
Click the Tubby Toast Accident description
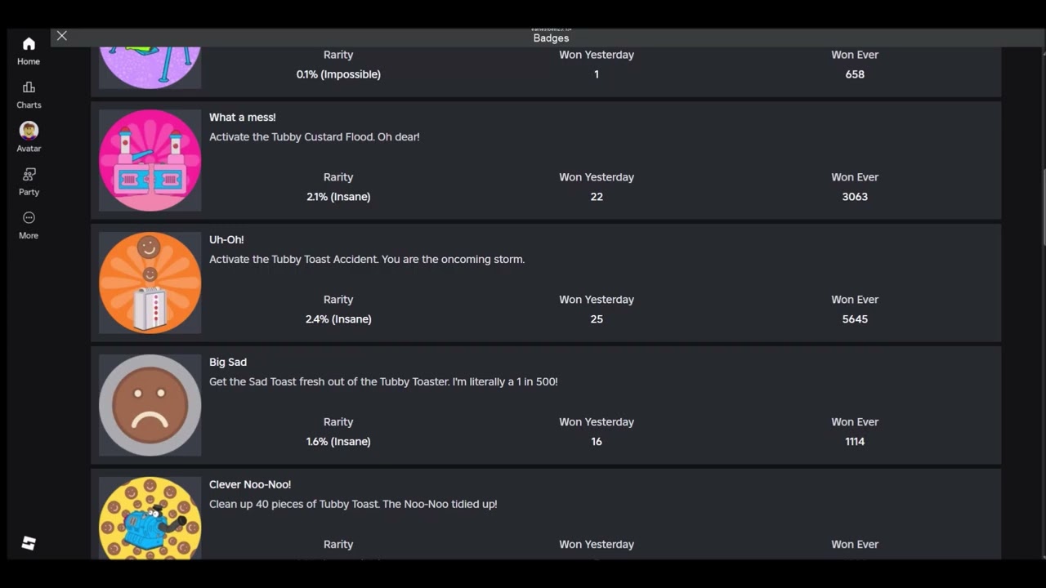[x=367, y=260]
